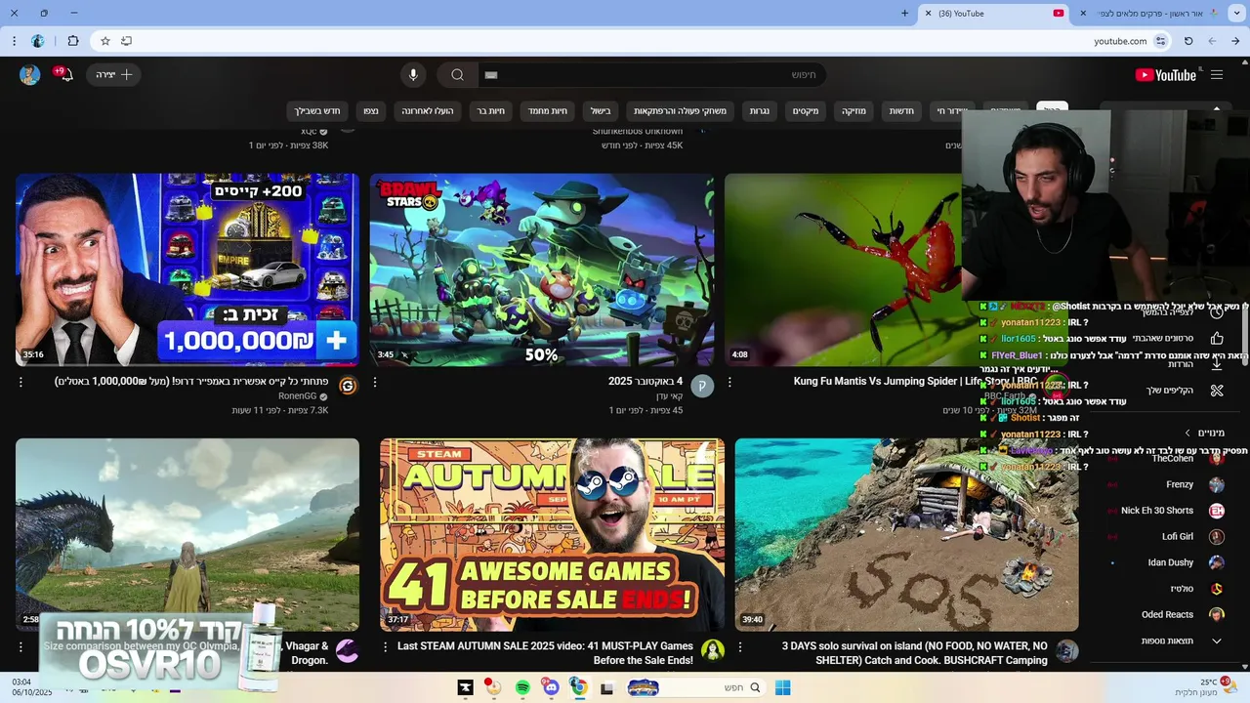The height and width of the screenshot is (703, 1250).
Task: Open the Oded Reacts subscription
Action: tap(1167, 615)
